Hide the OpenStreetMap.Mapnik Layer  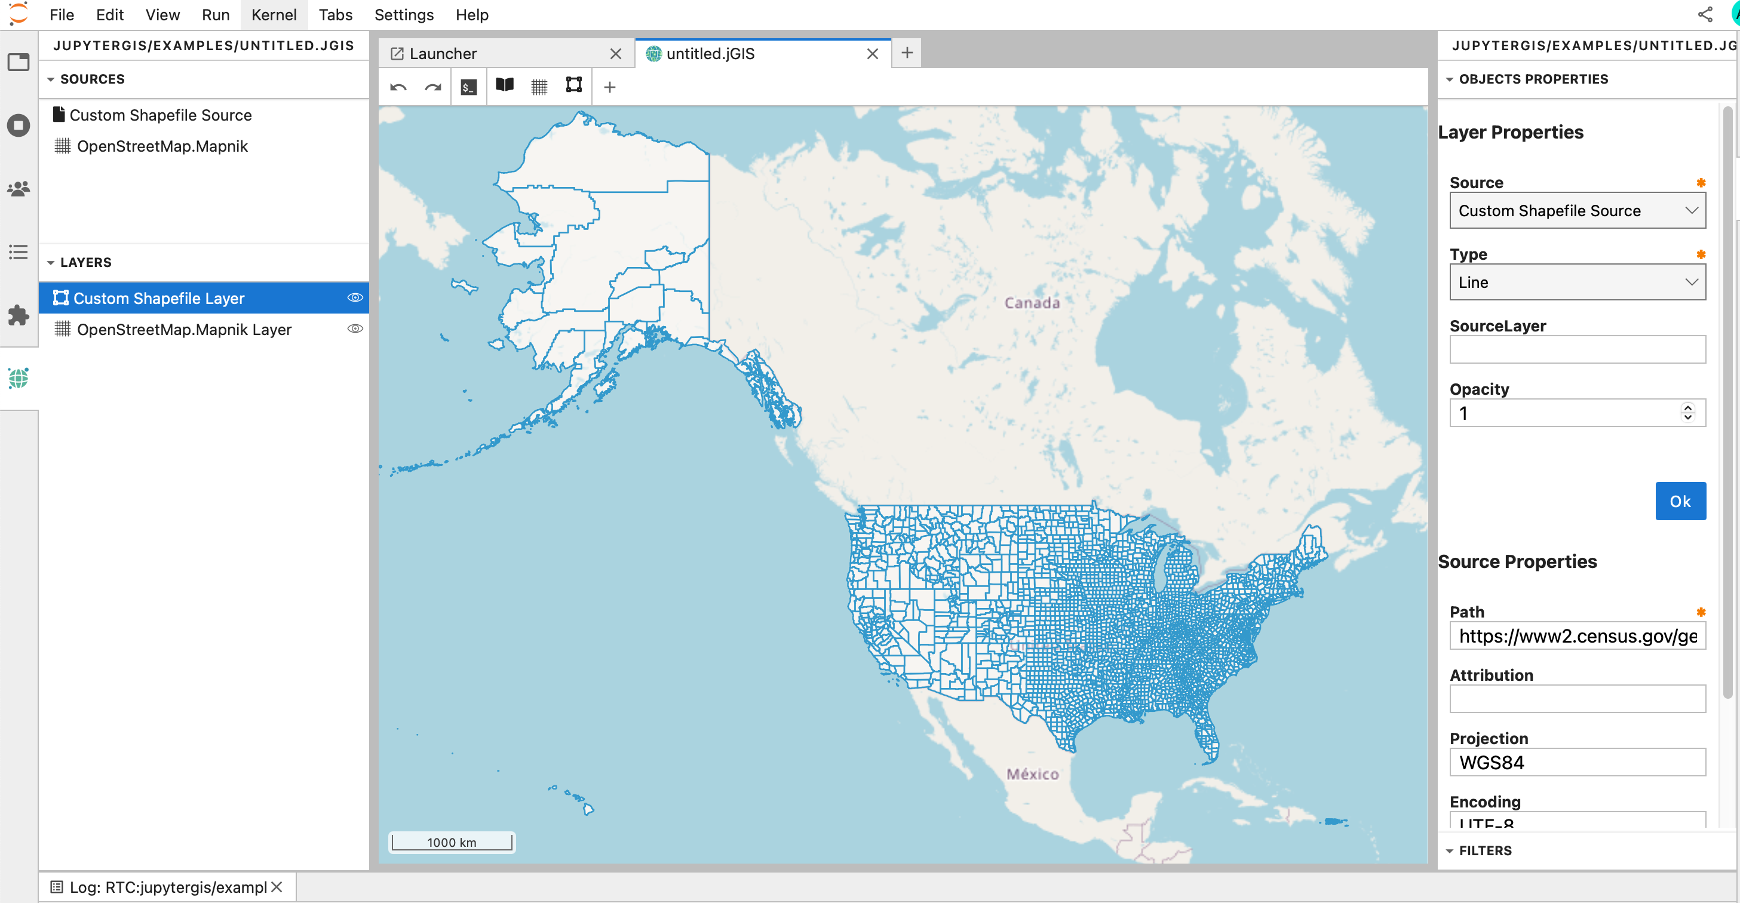pos(355,329)
